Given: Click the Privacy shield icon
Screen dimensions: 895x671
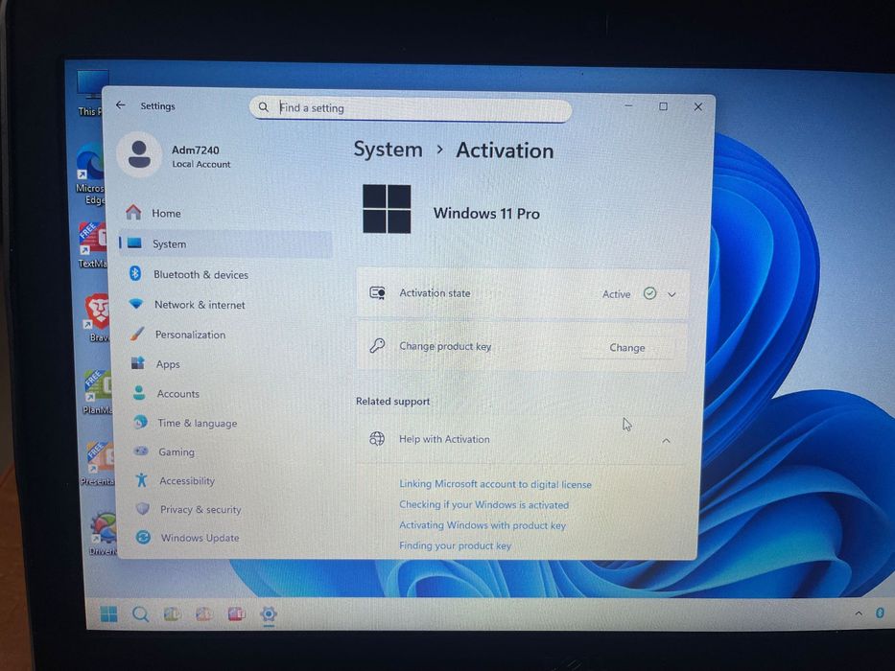Looking at the screenshot, I should (x=143, y=508).
